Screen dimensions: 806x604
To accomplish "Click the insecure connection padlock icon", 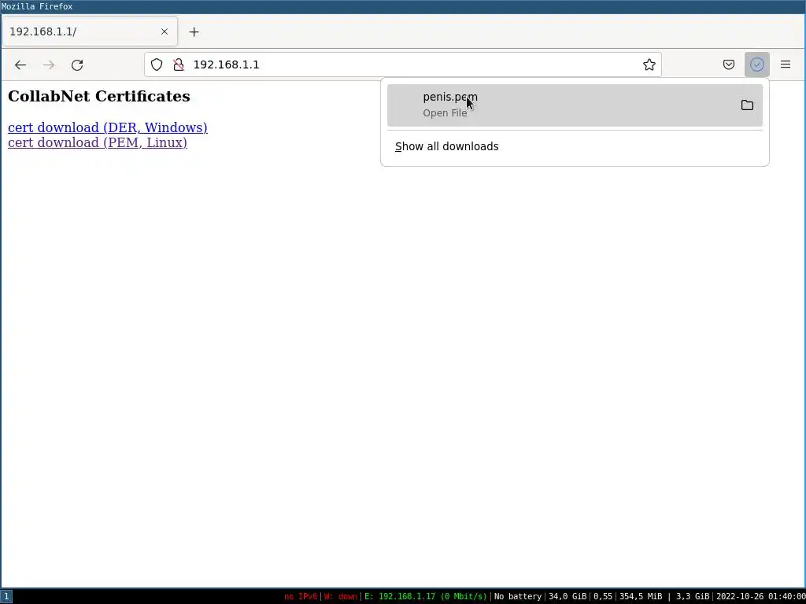I will 179,64.
